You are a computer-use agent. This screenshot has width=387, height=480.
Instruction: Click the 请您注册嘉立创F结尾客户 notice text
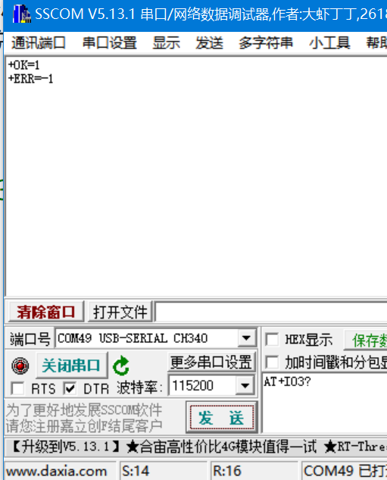(84, 425)
